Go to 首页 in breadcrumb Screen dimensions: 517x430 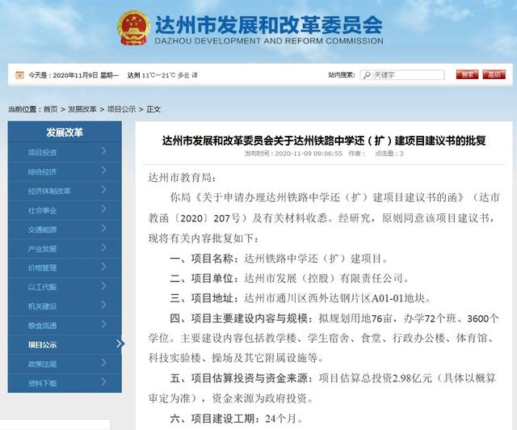click(50, 109)
